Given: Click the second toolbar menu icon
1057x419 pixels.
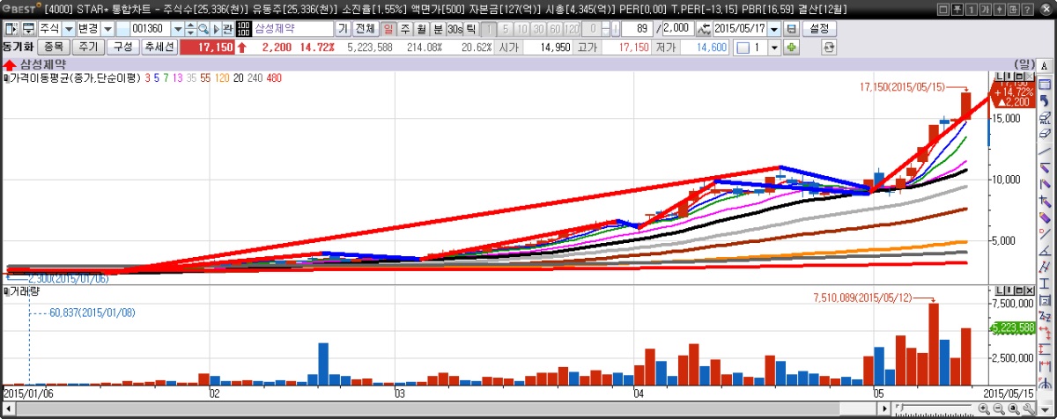Looking at the screenshot, I should tap(29, 28).
